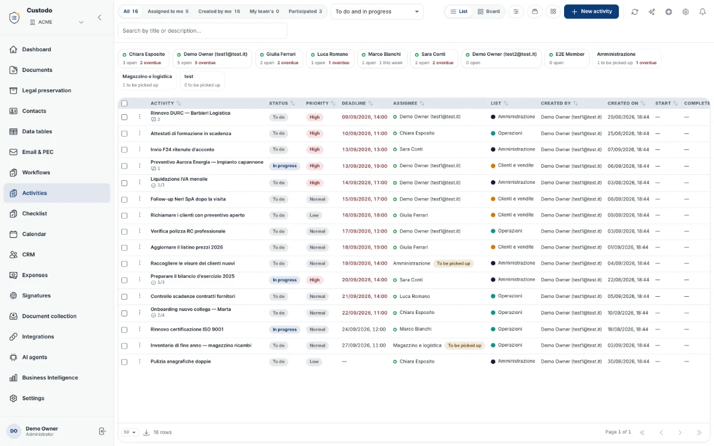Open AI agents in the sidebar

click(x=57, y=357)
